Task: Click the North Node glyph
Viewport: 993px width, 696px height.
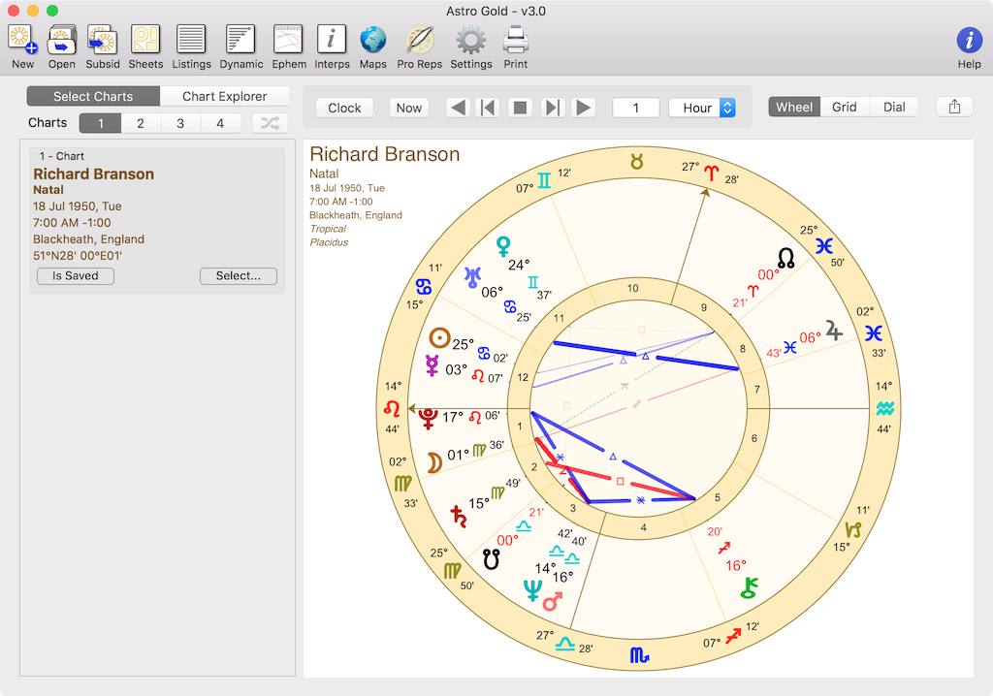Action: click(x=785, y=259)
